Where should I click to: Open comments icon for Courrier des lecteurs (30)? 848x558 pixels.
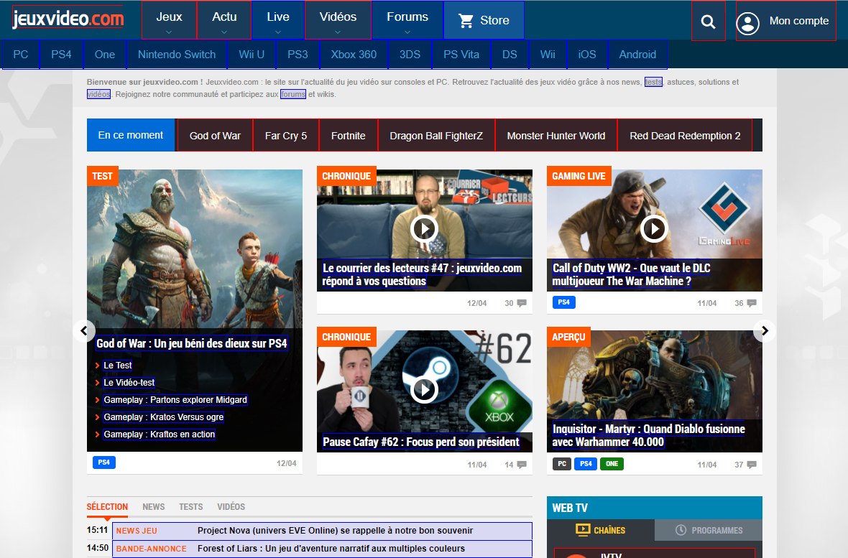(x=521, y=303)
